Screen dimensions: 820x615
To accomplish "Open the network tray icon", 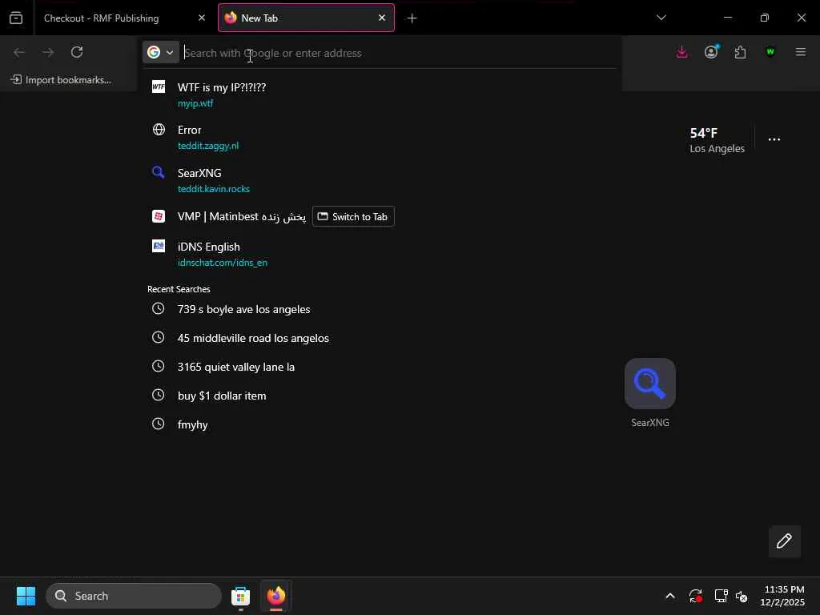I will coord(722,596).
